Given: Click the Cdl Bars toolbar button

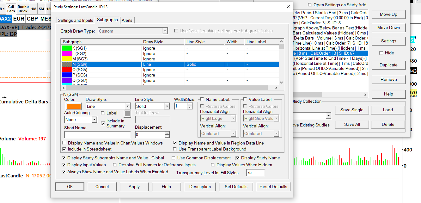Looking at the screenshot, I should click(11, 9).
